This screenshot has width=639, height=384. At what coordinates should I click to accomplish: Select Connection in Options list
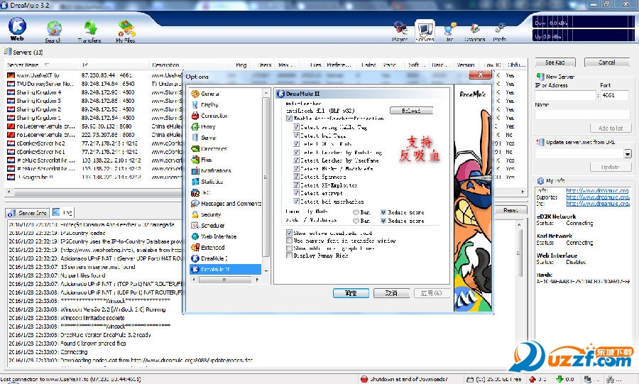click(210, 116)
